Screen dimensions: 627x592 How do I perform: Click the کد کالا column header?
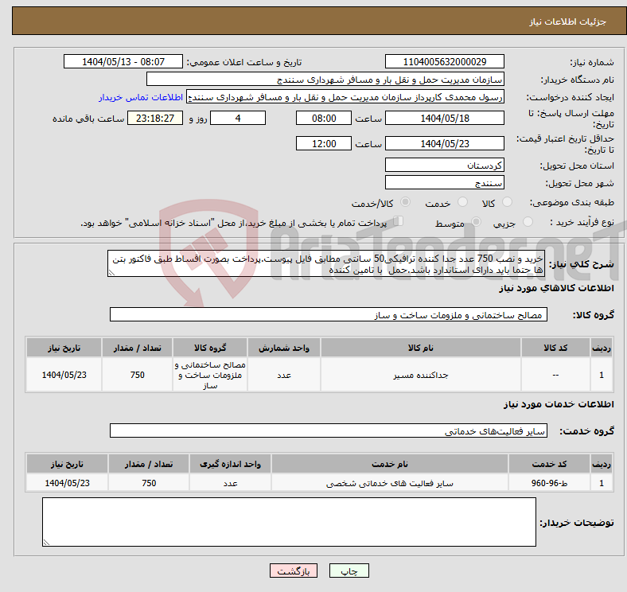[555, 348]
